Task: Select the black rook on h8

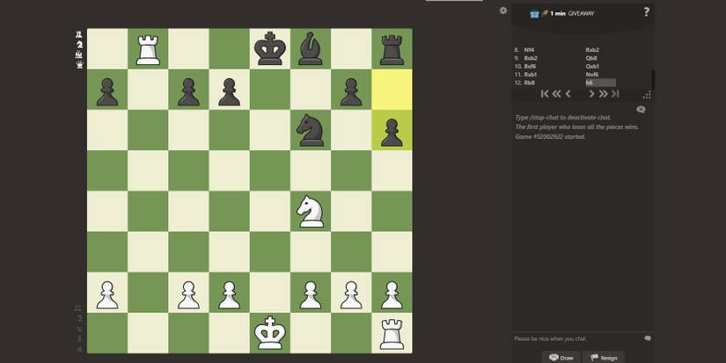Action: point(392,49)
